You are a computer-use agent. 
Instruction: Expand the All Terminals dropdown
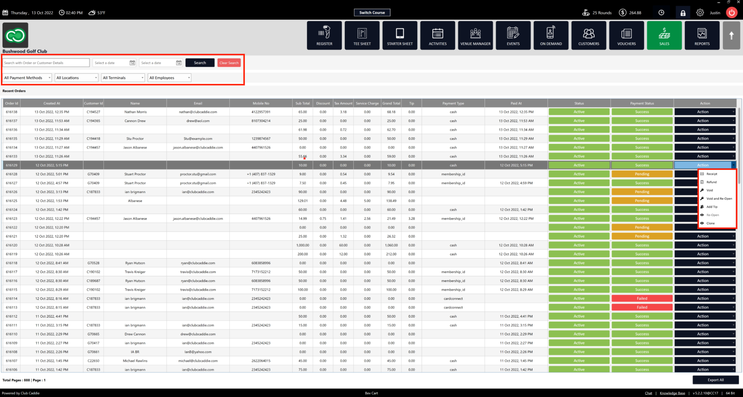tap(123, 78)
